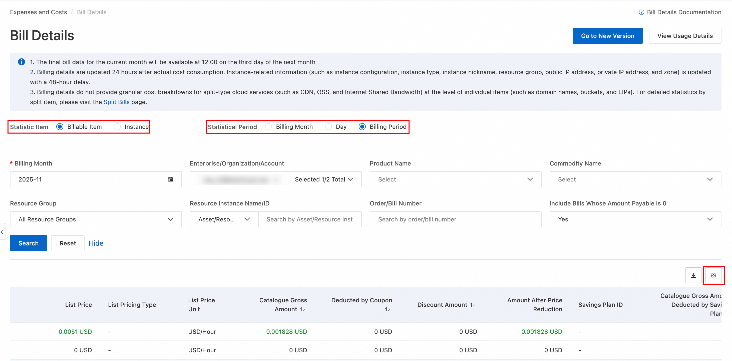Click the Order/Bill Number search field
Image resolution: width=732 pixels, height=361 pixels.
point(455,219)
